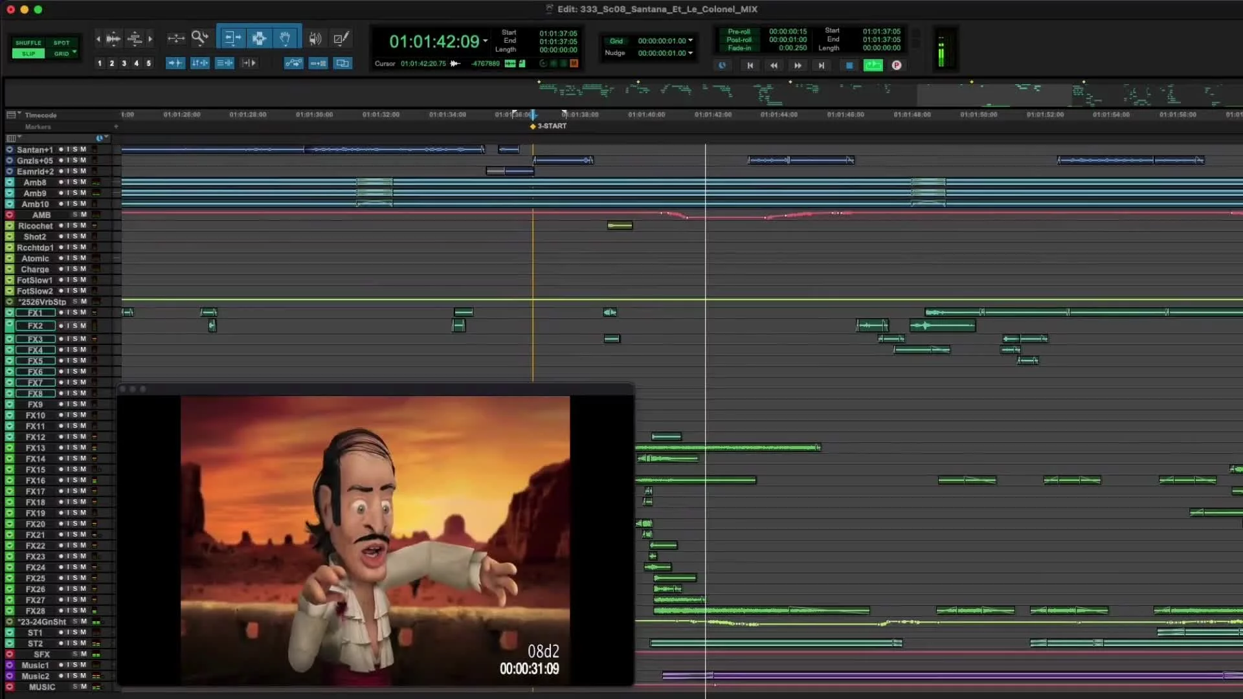Select Slip edit mode
Viewport: 1243px width, 699px height.
click(28, 54)
